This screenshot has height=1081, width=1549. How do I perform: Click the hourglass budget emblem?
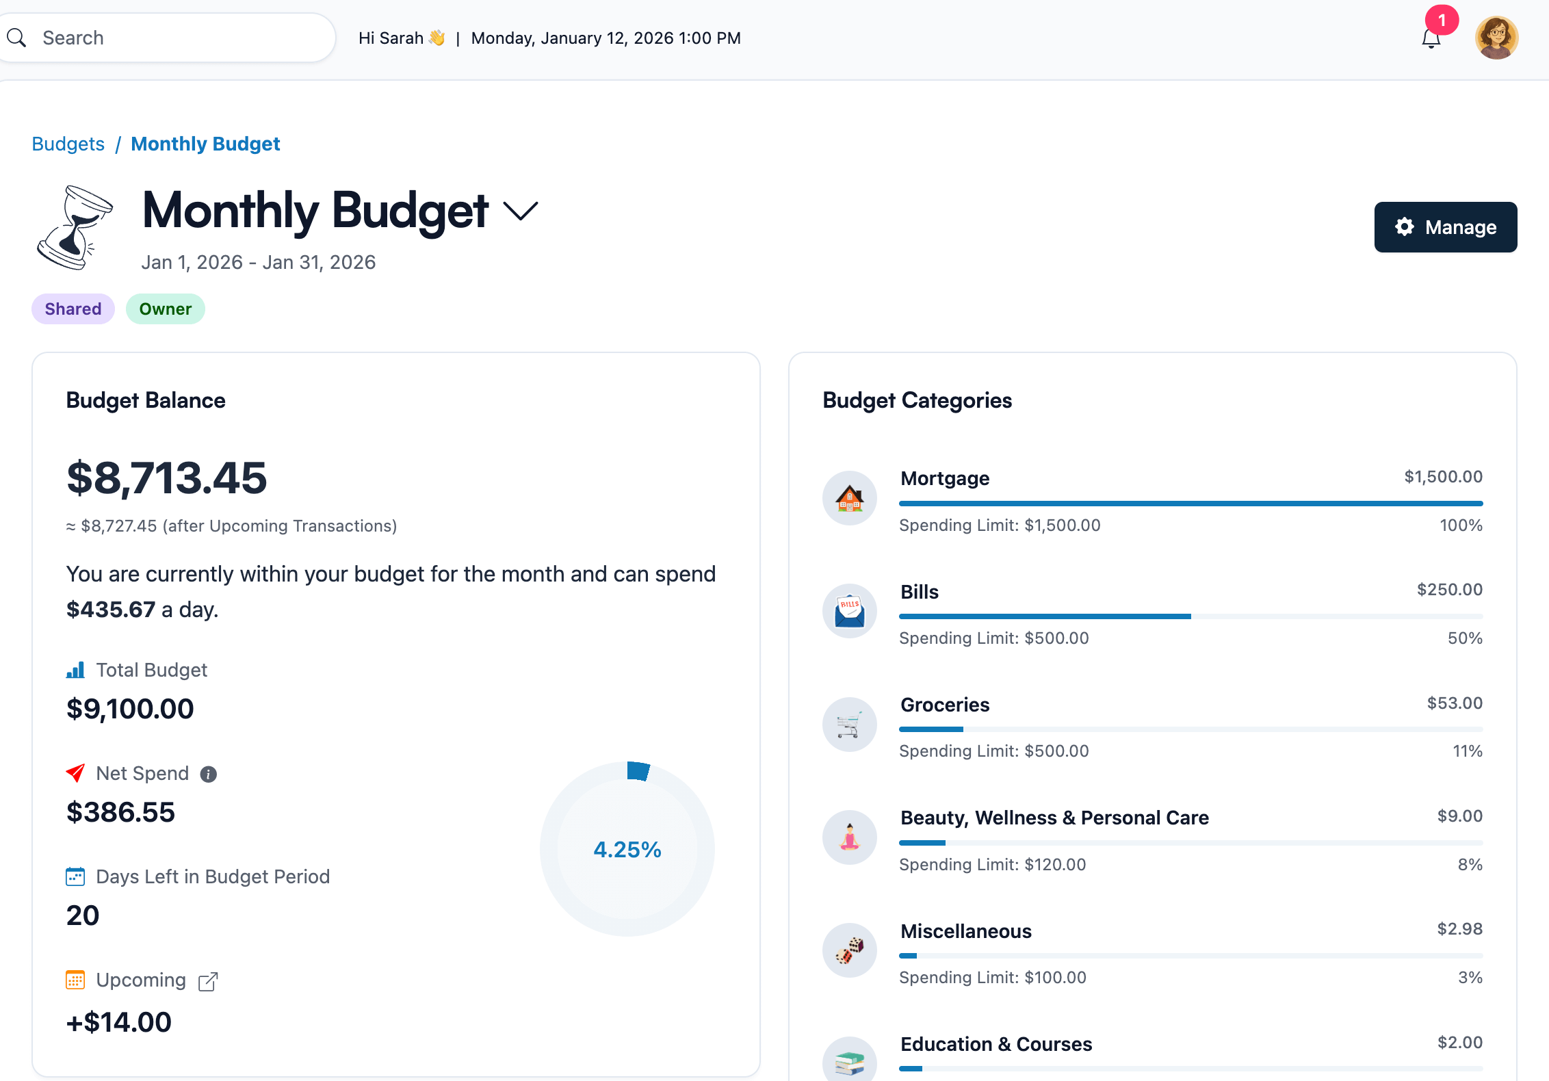click(75, 227)
